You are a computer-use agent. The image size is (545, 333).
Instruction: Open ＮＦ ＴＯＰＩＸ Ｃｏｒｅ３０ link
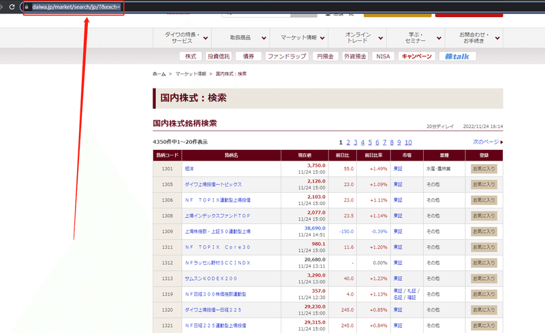(217, 247)
